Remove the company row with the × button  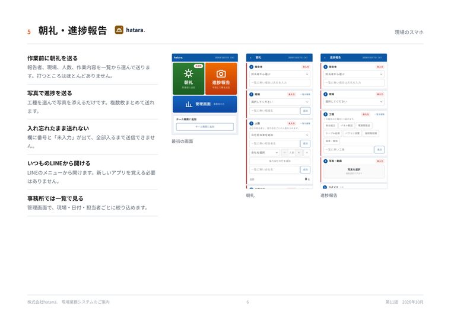307,152
